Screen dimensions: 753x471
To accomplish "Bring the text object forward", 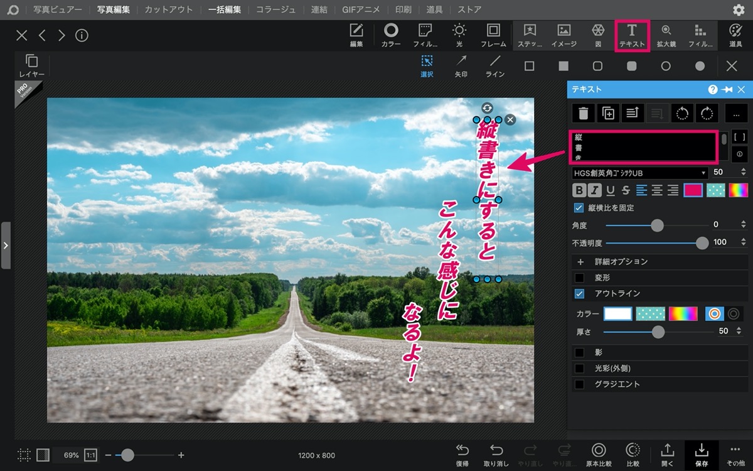I will 632,113.
